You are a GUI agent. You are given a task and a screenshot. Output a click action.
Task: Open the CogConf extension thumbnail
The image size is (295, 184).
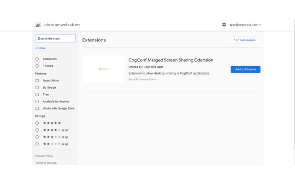[103, 69]
